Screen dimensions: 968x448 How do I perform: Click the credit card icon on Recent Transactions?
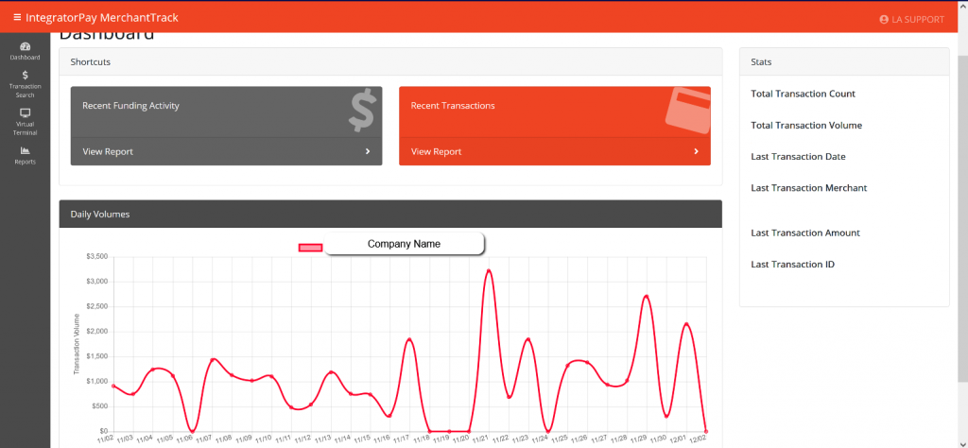click(686, 109)
